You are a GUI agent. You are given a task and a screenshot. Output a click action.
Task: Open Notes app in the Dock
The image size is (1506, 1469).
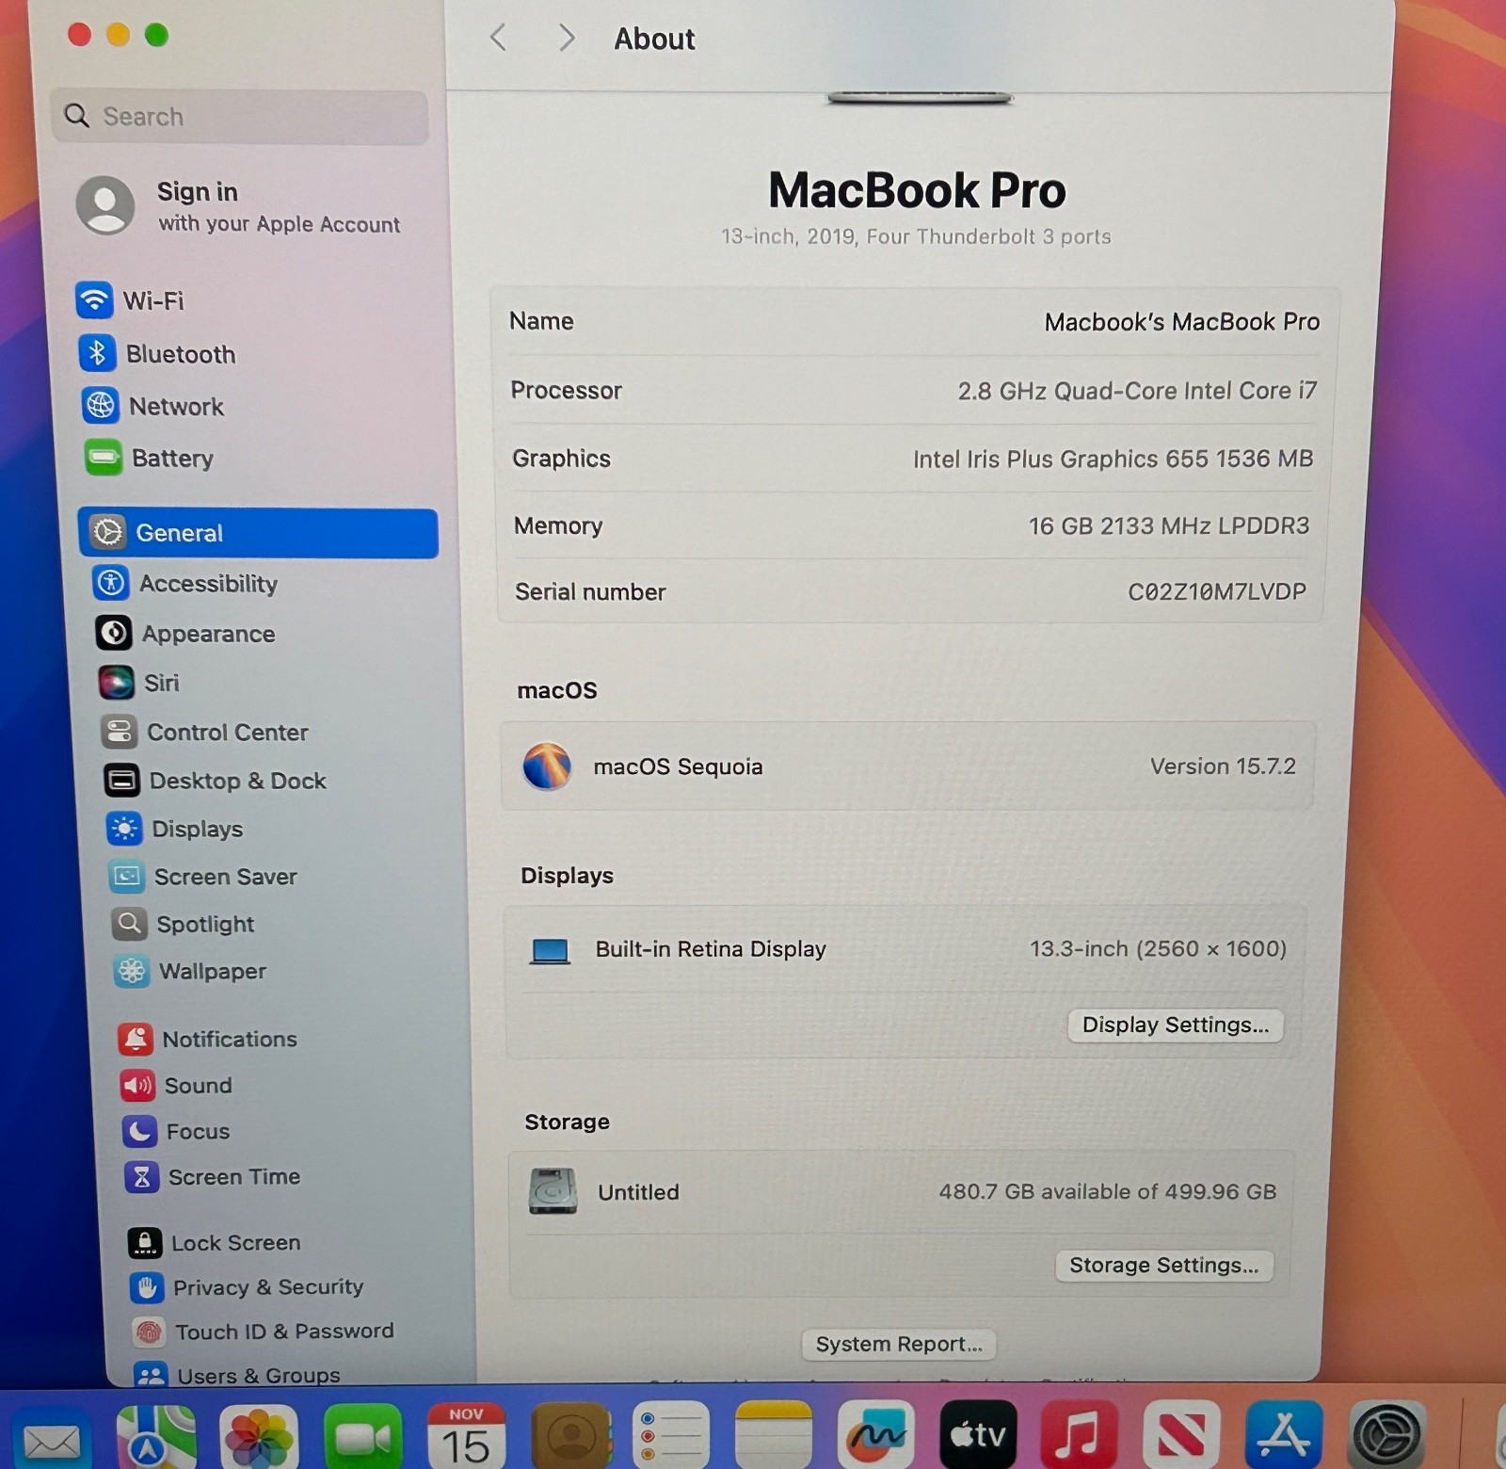[774, 1435]
